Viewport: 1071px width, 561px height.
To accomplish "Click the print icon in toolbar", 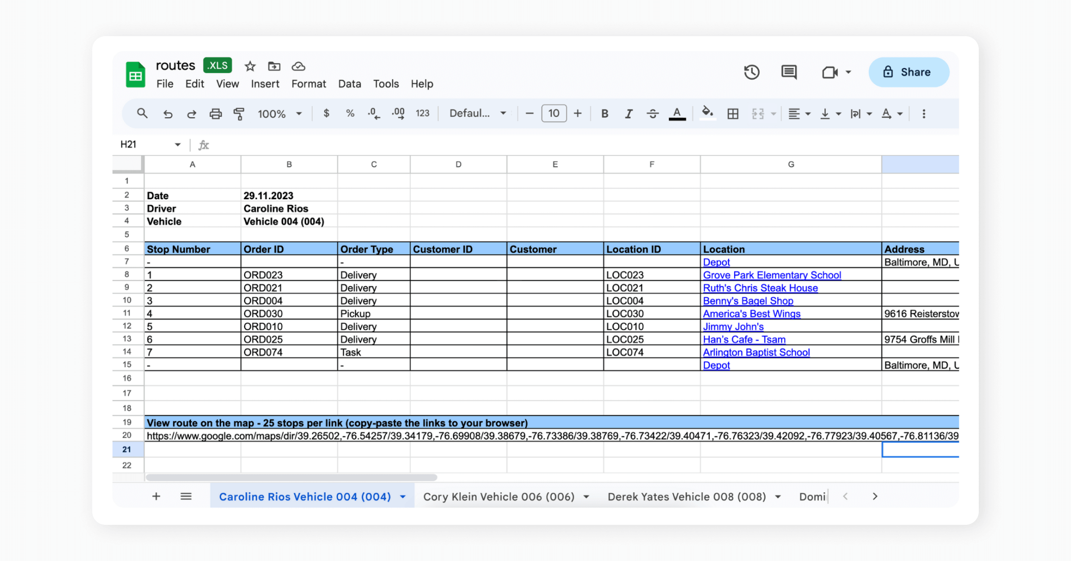I will coord(216,114).
